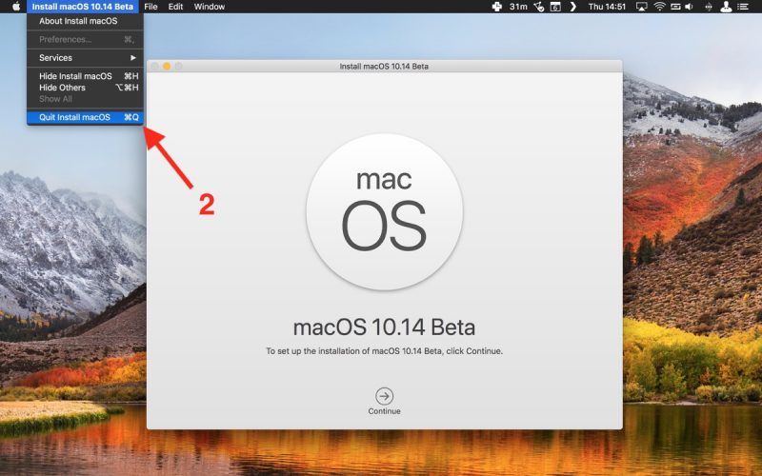Open the user account menu icon
The image size is (762, 476).
[726, 7]
